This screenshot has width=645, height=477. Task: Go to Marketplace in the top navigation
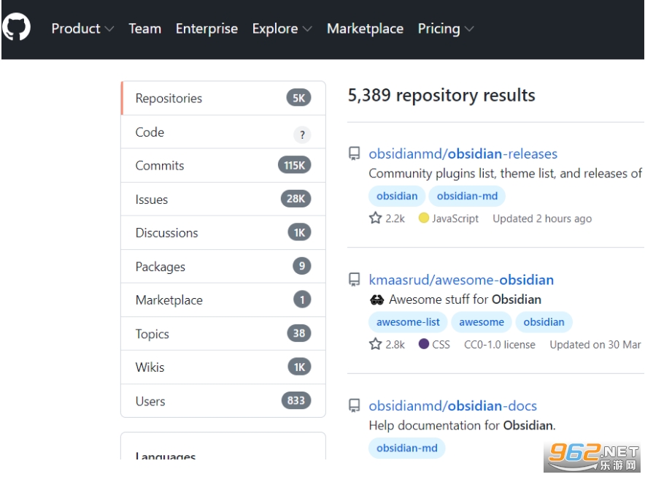(365, 28)
